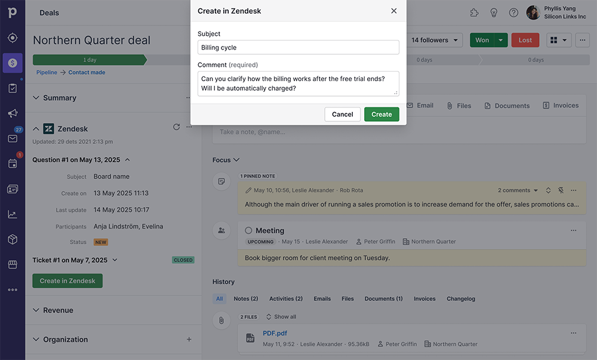
Task: Mark the Meeting activity as done
Action: [248, 230]
